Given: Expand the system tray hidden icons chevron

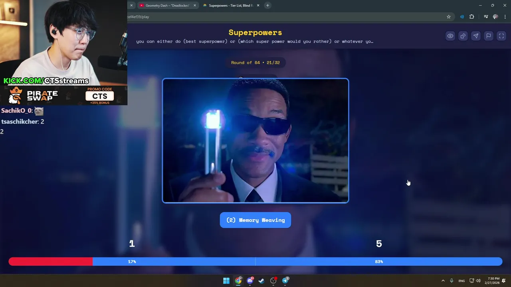Looking at the screenshot, I should click(x=443, y=281).
